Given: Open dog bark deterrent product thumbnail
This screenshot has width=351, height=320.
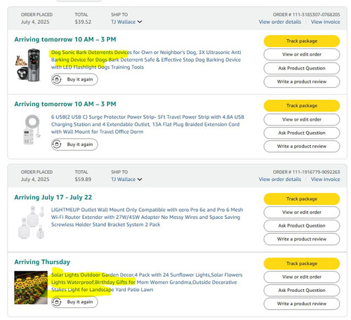Looking at the screenshot, I should [x=28, y=65].
